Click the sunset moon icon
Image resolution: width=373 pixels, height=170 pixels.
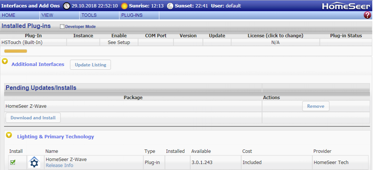tap(170, 6)
